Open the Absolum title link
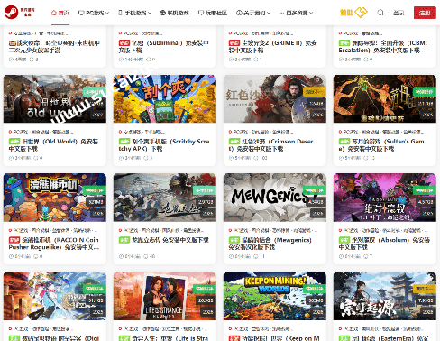Image resolution: width=440 pixels, height=341 pixels. click(x=384, y=244)
